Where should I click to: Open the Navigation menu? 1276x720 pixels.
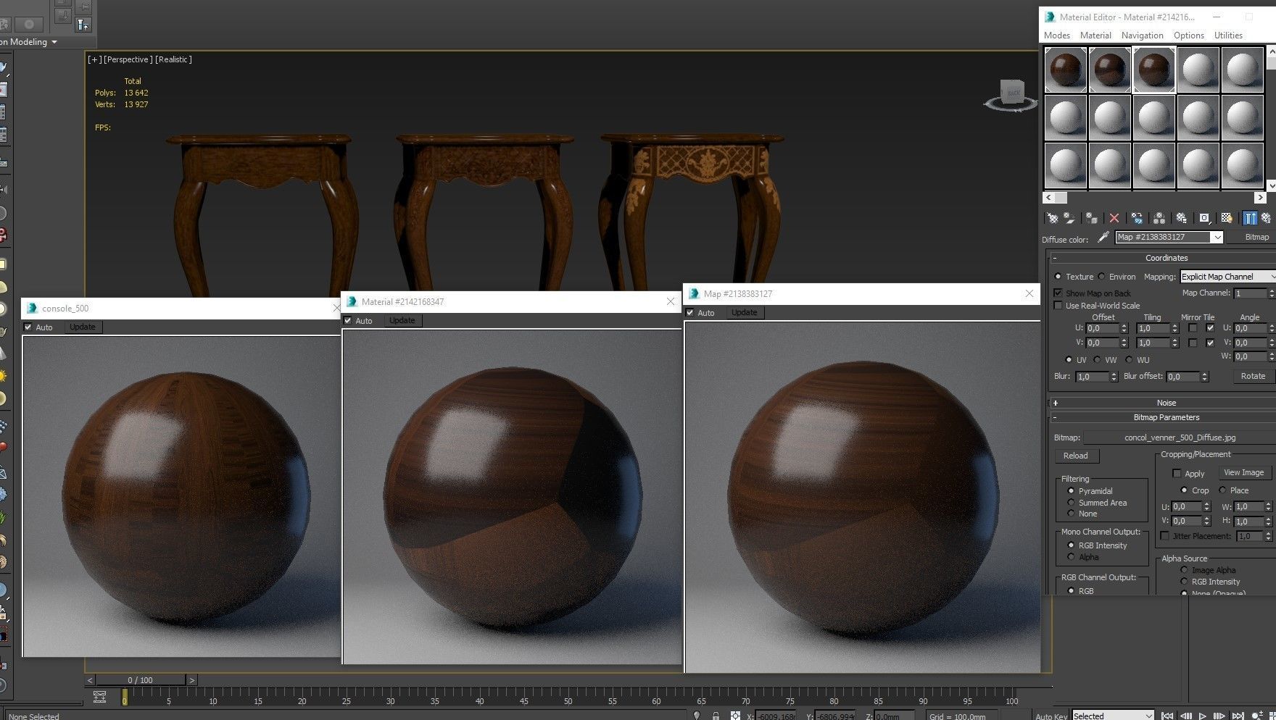(x=1142, y=35)
